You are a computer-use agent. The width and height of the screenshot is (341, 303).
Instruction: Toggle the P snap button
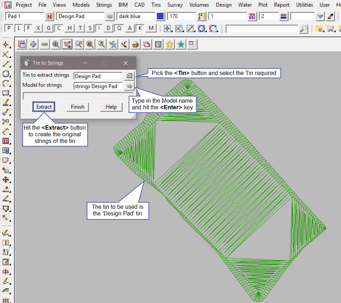(x=9, y=28)
